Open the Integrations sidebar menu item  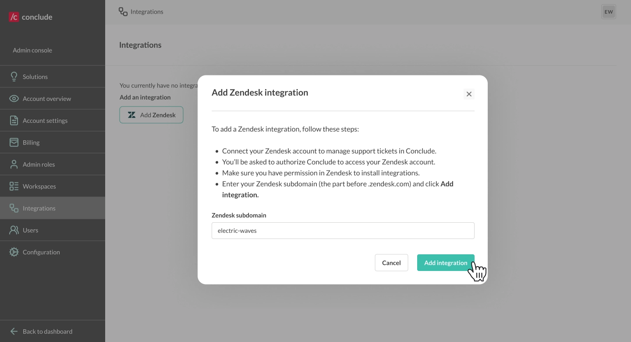point(39,208)
